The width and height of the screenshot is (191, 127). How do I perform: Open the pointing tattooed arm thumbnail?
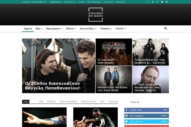click(x=44, y=117)
